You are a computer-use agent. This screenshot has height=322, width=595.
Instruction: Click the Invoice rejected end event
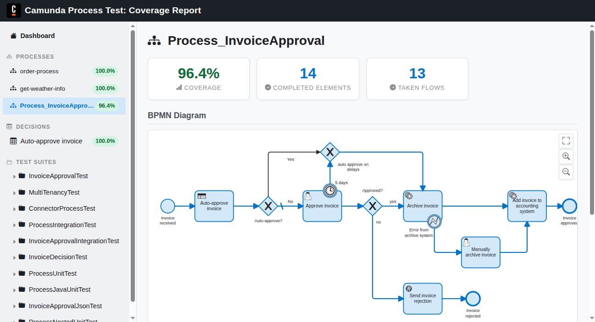(x=473, y=299)
